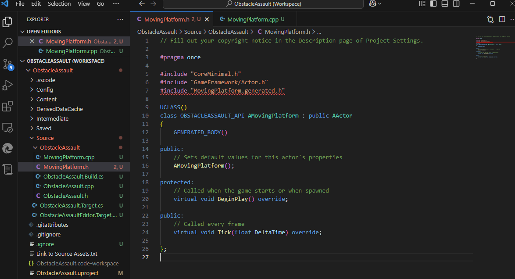Close the MovingPlatform.h editor tab
The width and height of the screenshot is (515, 279).
tap(207, 19)
